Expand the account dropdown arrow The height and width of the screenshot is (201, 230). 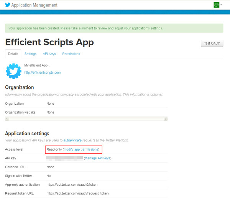(x=221, y=5)
